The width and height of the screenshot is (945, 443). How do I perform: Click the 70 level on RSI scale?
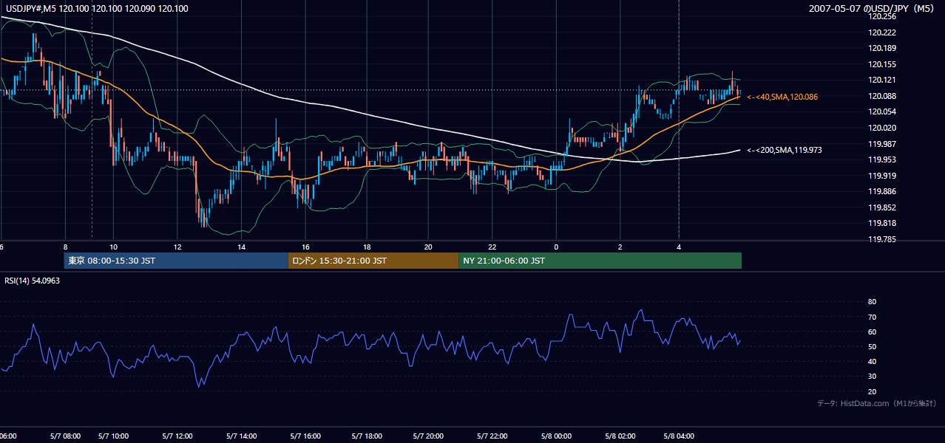click(x=872, y=317)
